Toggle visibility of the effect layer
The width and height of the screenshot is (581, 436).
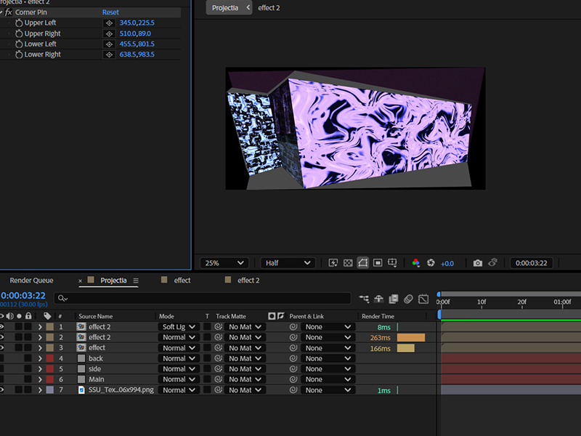pyautogui.click(x=2, y=348)
